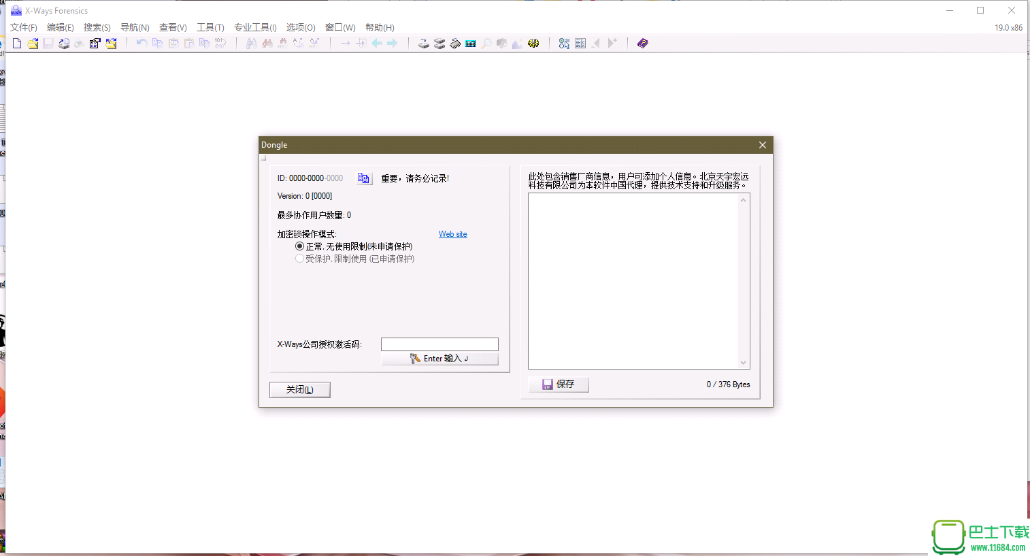This screenshot has width=1030, height=556.
Task: Click the Save Sectors floppy disk icon in toolbar
Action: [48, 43]
